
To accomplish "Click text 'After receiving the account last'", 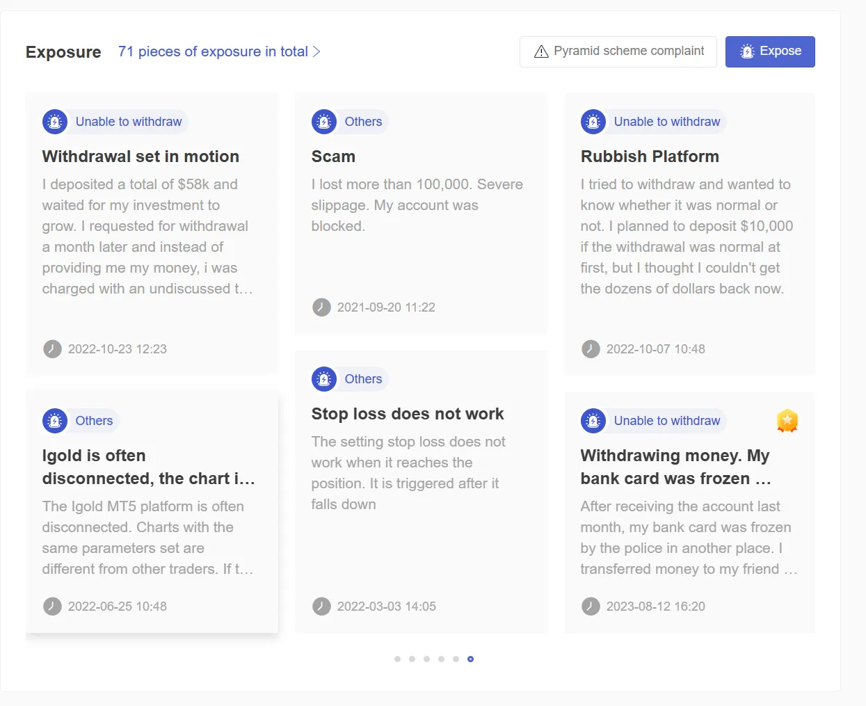I will 680,506.
